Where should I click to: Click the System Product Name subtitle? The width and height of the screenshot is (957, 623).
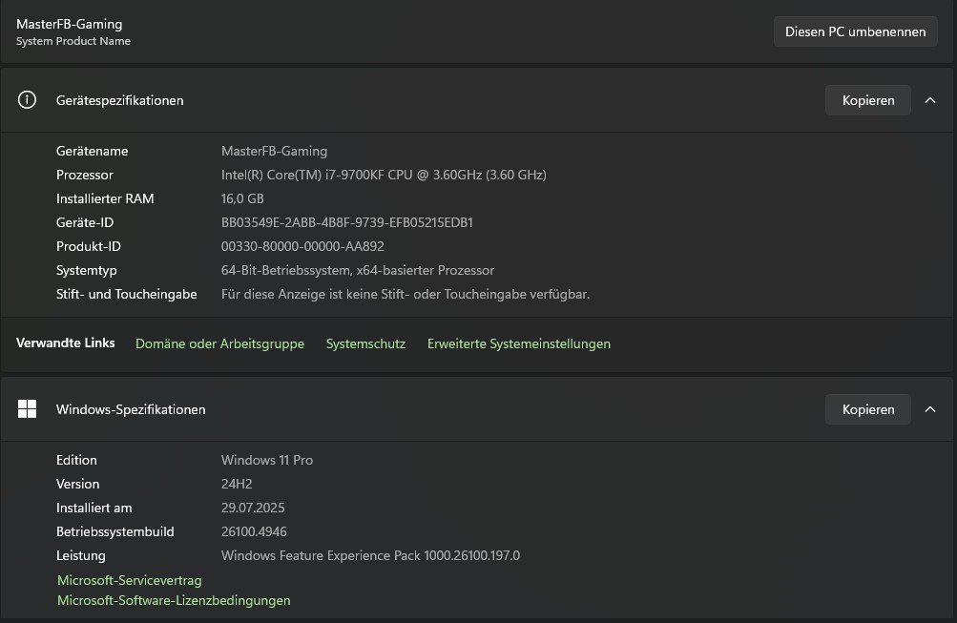73,41
